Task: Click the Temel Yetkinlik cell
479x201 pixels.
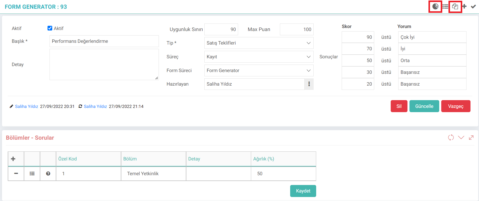Action: click(x=154, y=173)
